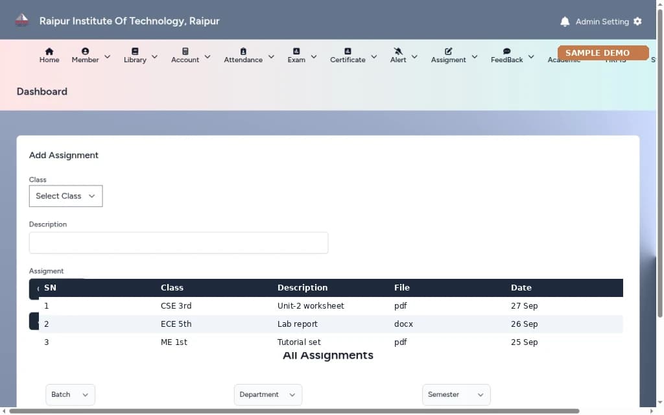Expand the Account menu chevron
Image resolution: width=664 pixels, height=415 pixels.
click(x=207, y=56)
